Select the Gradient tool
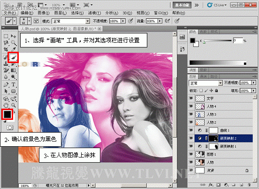Image resolution: width=259 pixels, height=189 pixels. (14, 71)
